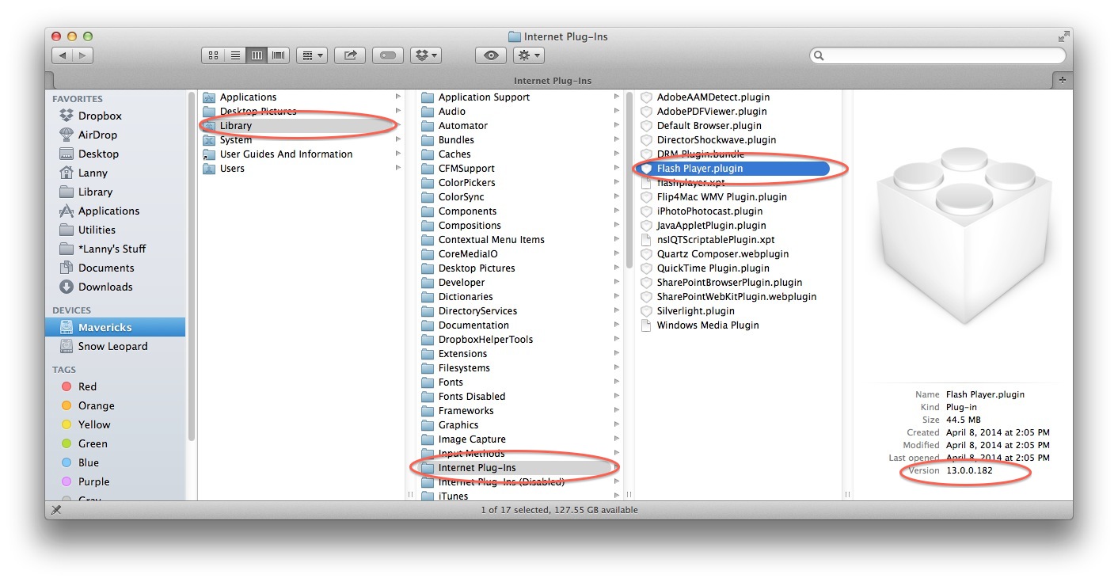
Task: Filter by the Yellow tag
Action: click(94, 424)
